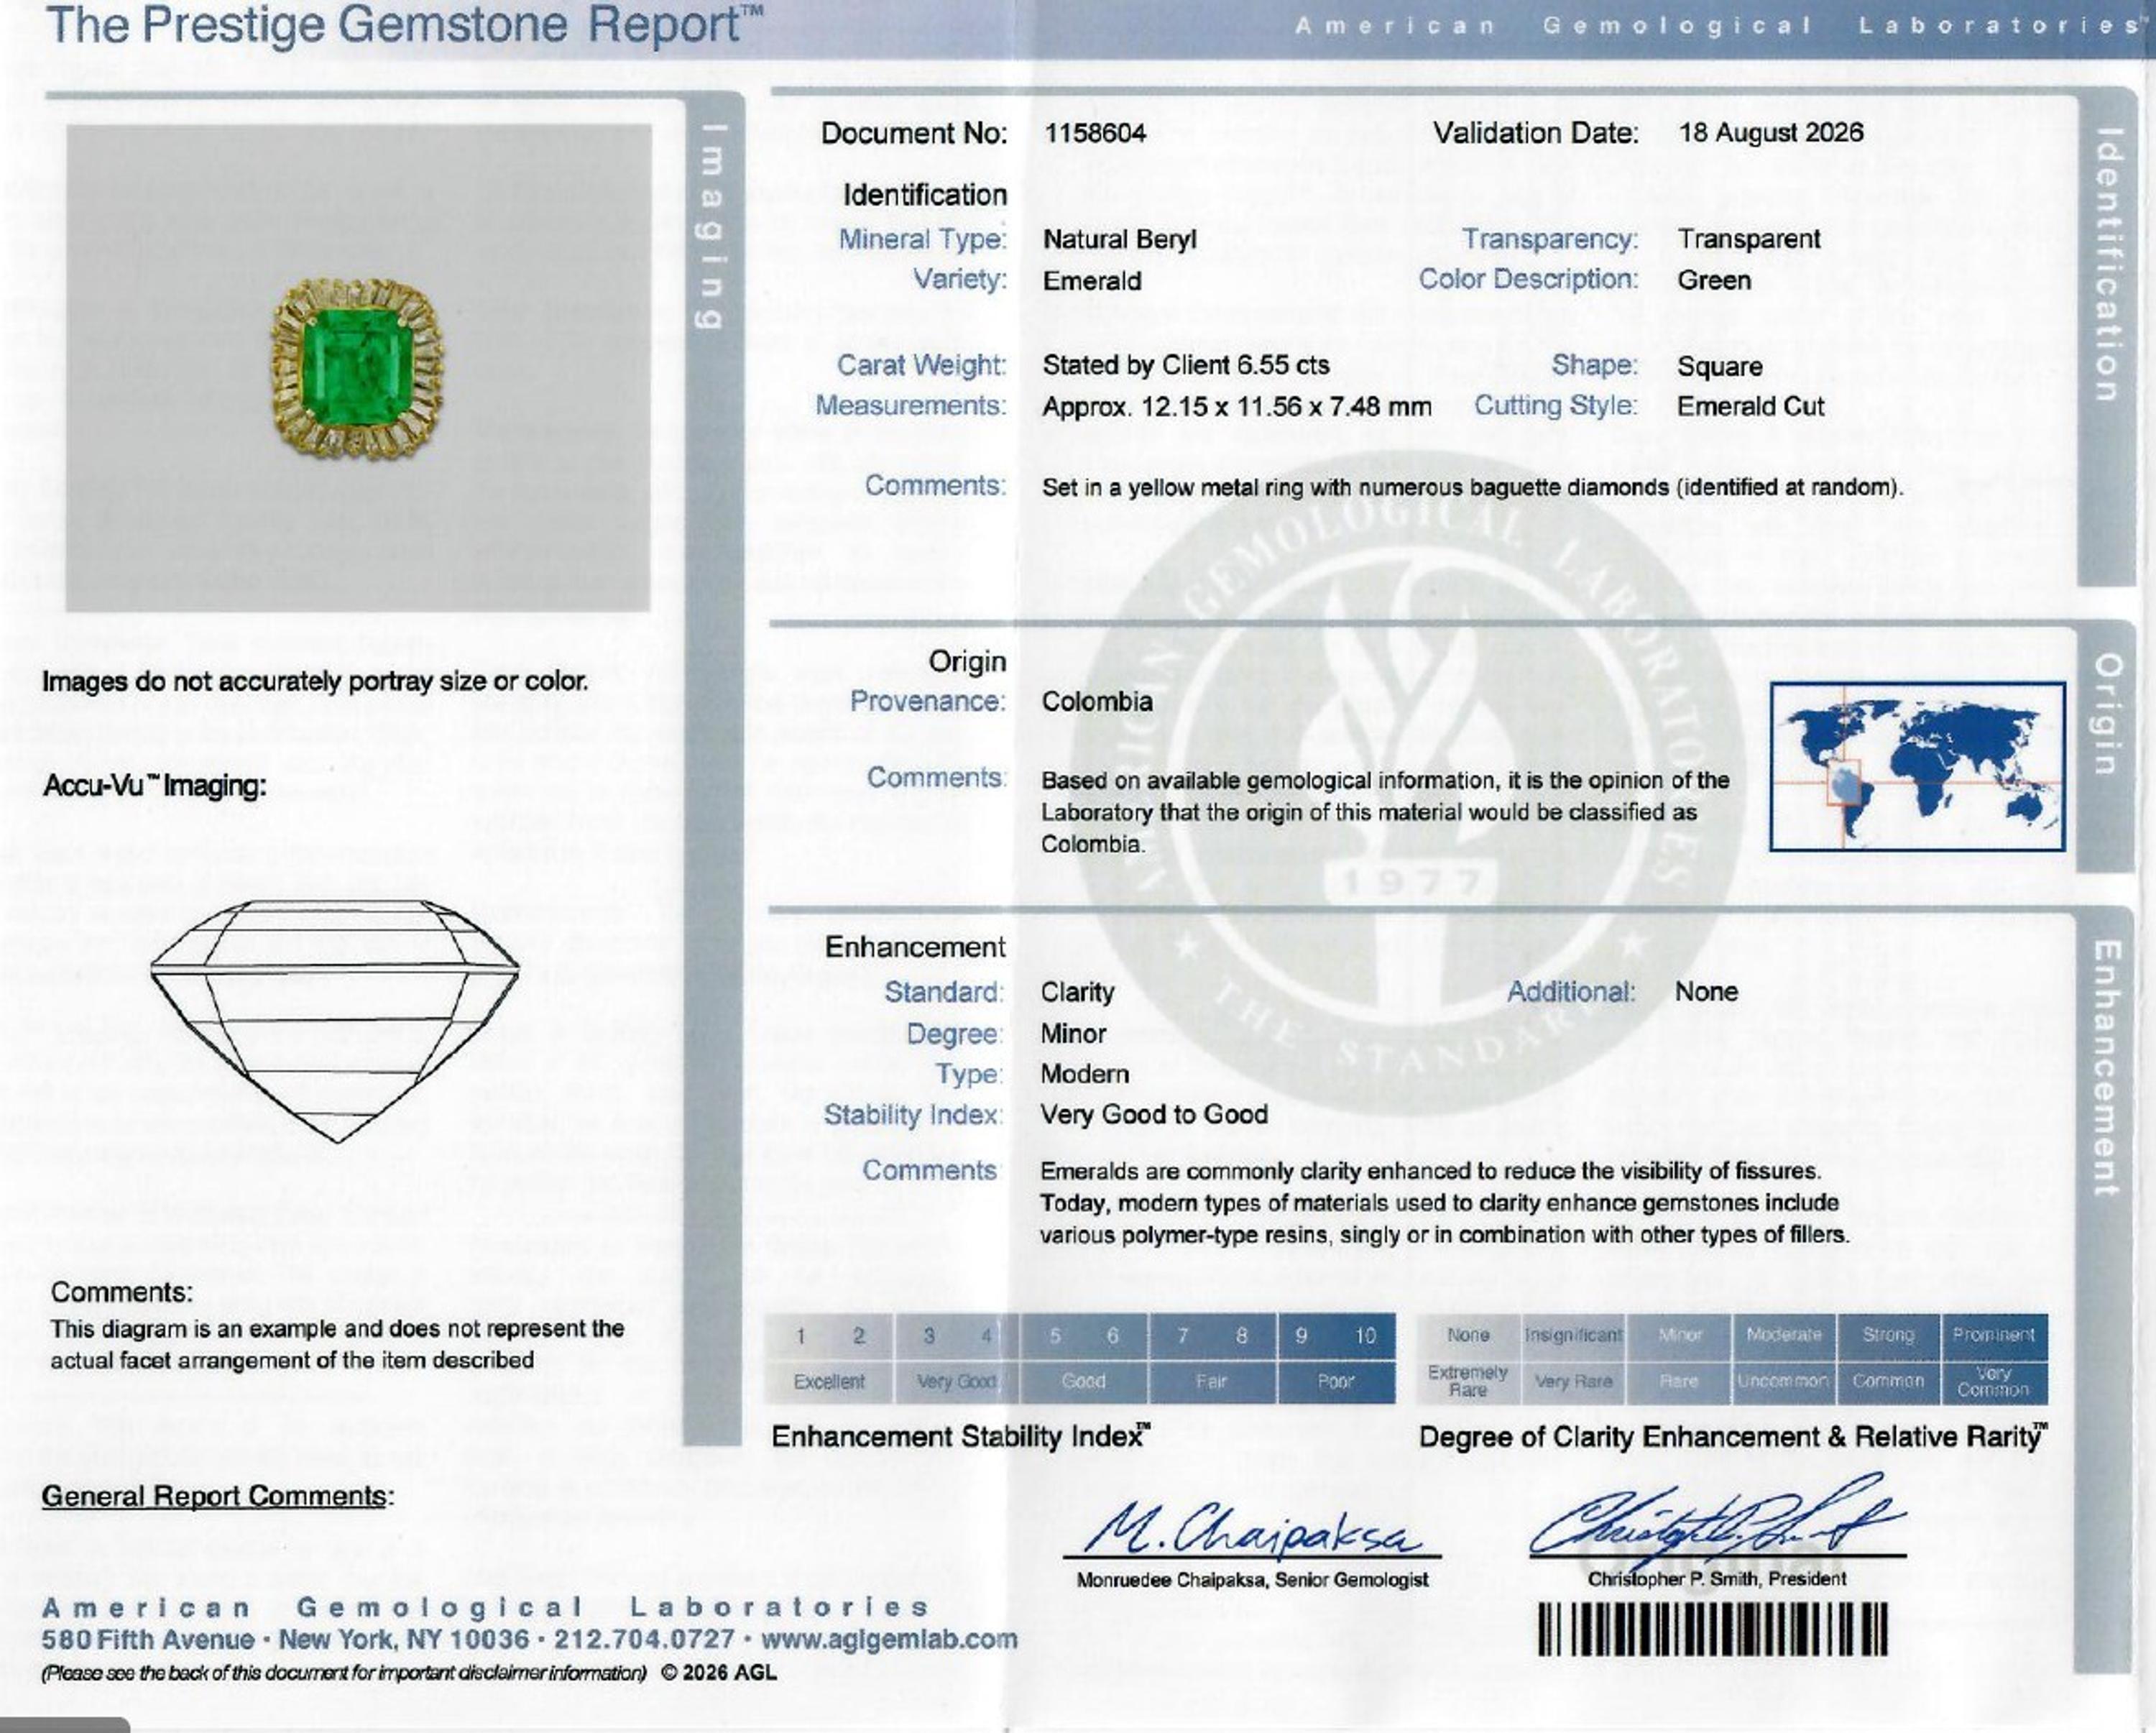The height and width of the screenshot is (1733, 2156).
Task: Click "Christopher P. Smith, President" printed name
Action: [1717, 1580]
